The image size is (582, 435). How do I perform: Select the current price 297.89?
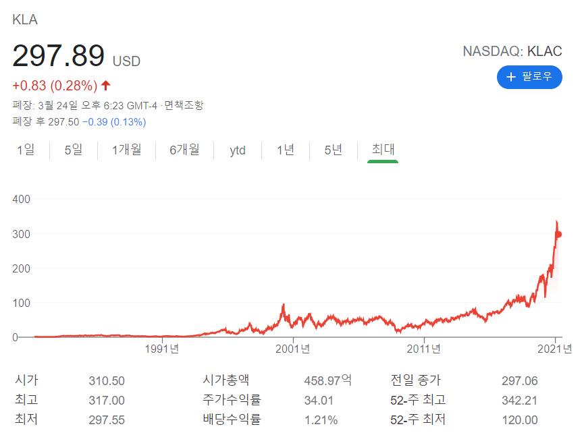pos(57,55)
